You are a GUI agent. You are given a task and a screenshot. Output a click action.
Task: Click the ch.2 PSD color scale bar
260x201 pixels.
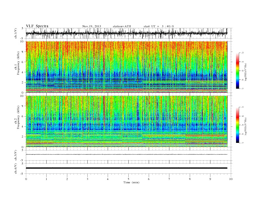pyautogui.click(x=237, y=125)
